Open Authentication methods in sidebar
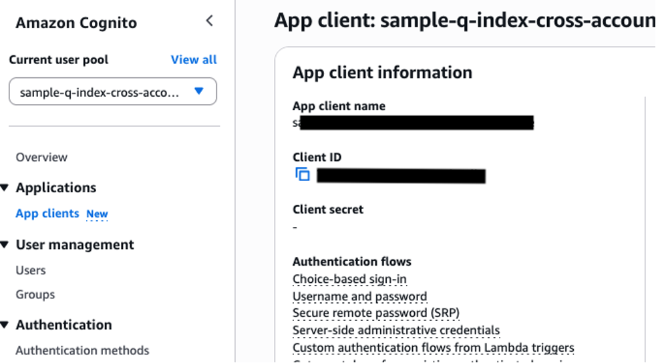The width and height of the screenshot is (656, 363). coord(82,350)
